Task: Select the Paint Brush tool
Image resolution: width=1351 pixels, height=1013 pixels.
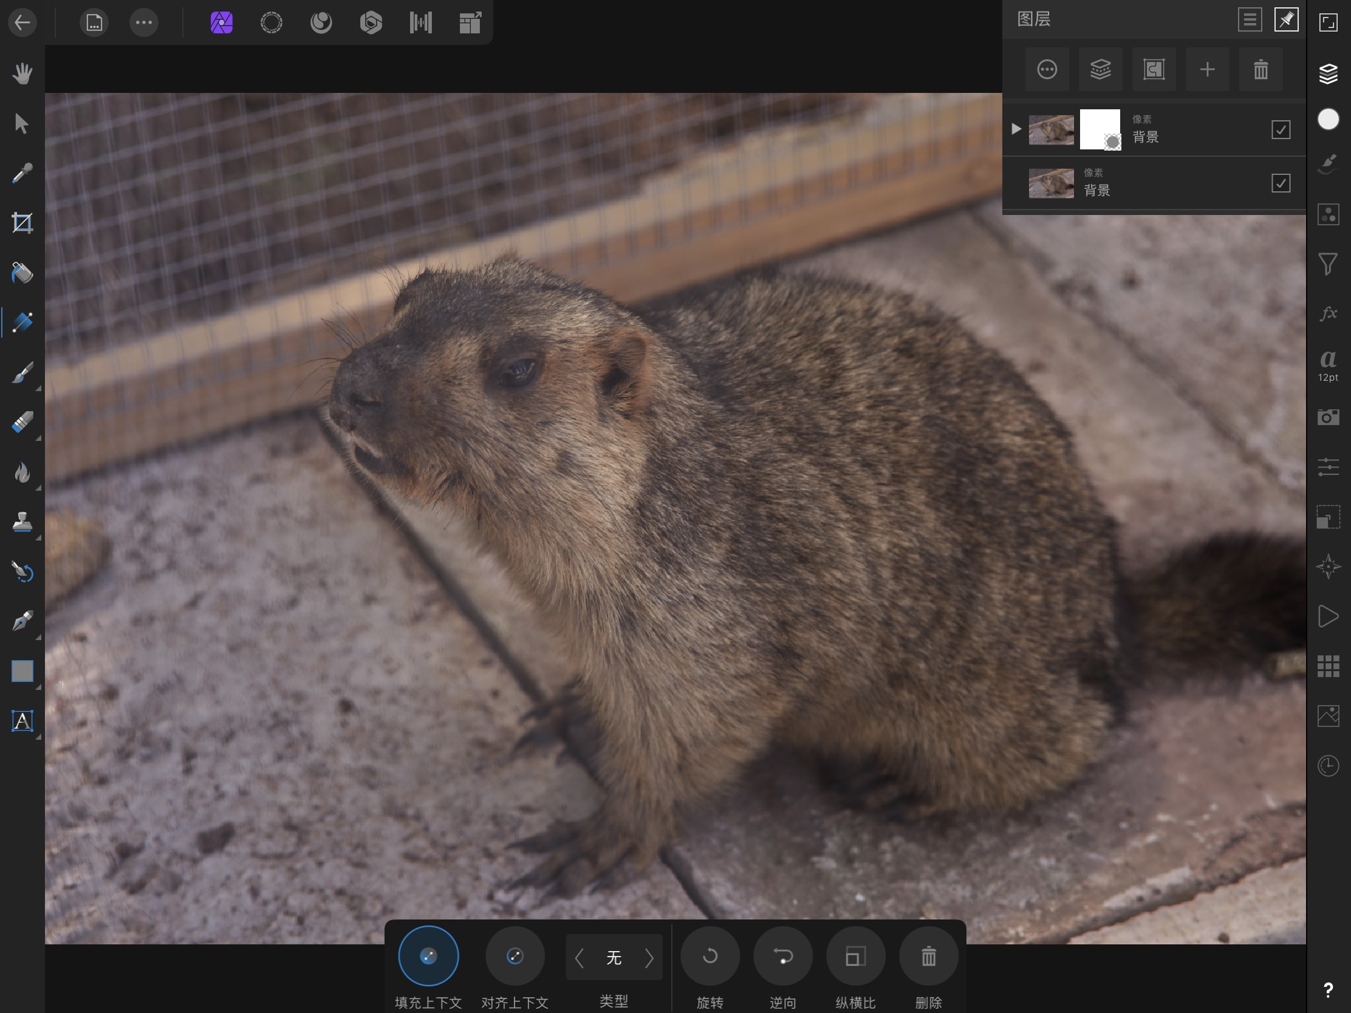Action: tap(22, 374)
